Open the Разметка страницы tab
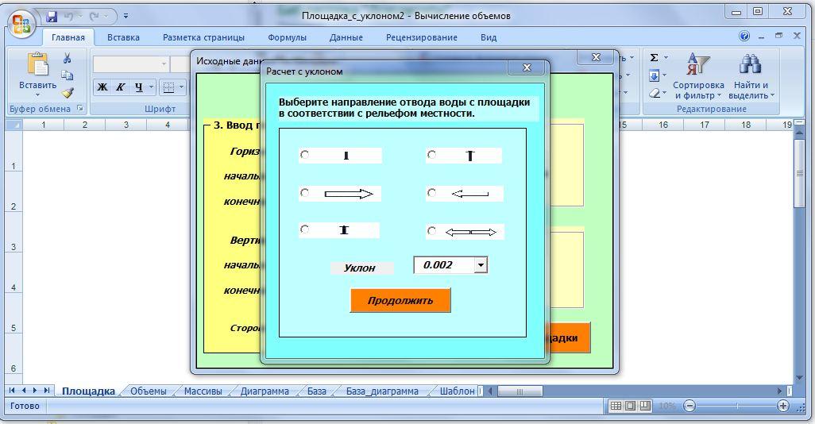This screenshot has height=424, width=815. [203, 37]
